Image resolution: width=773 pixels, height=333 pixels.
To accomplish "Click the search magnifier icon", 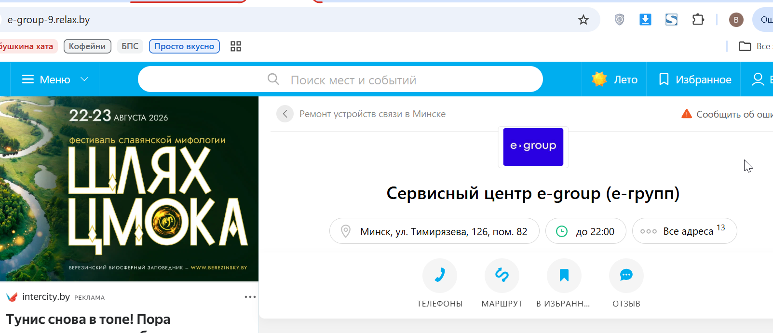I will (273, 79).
